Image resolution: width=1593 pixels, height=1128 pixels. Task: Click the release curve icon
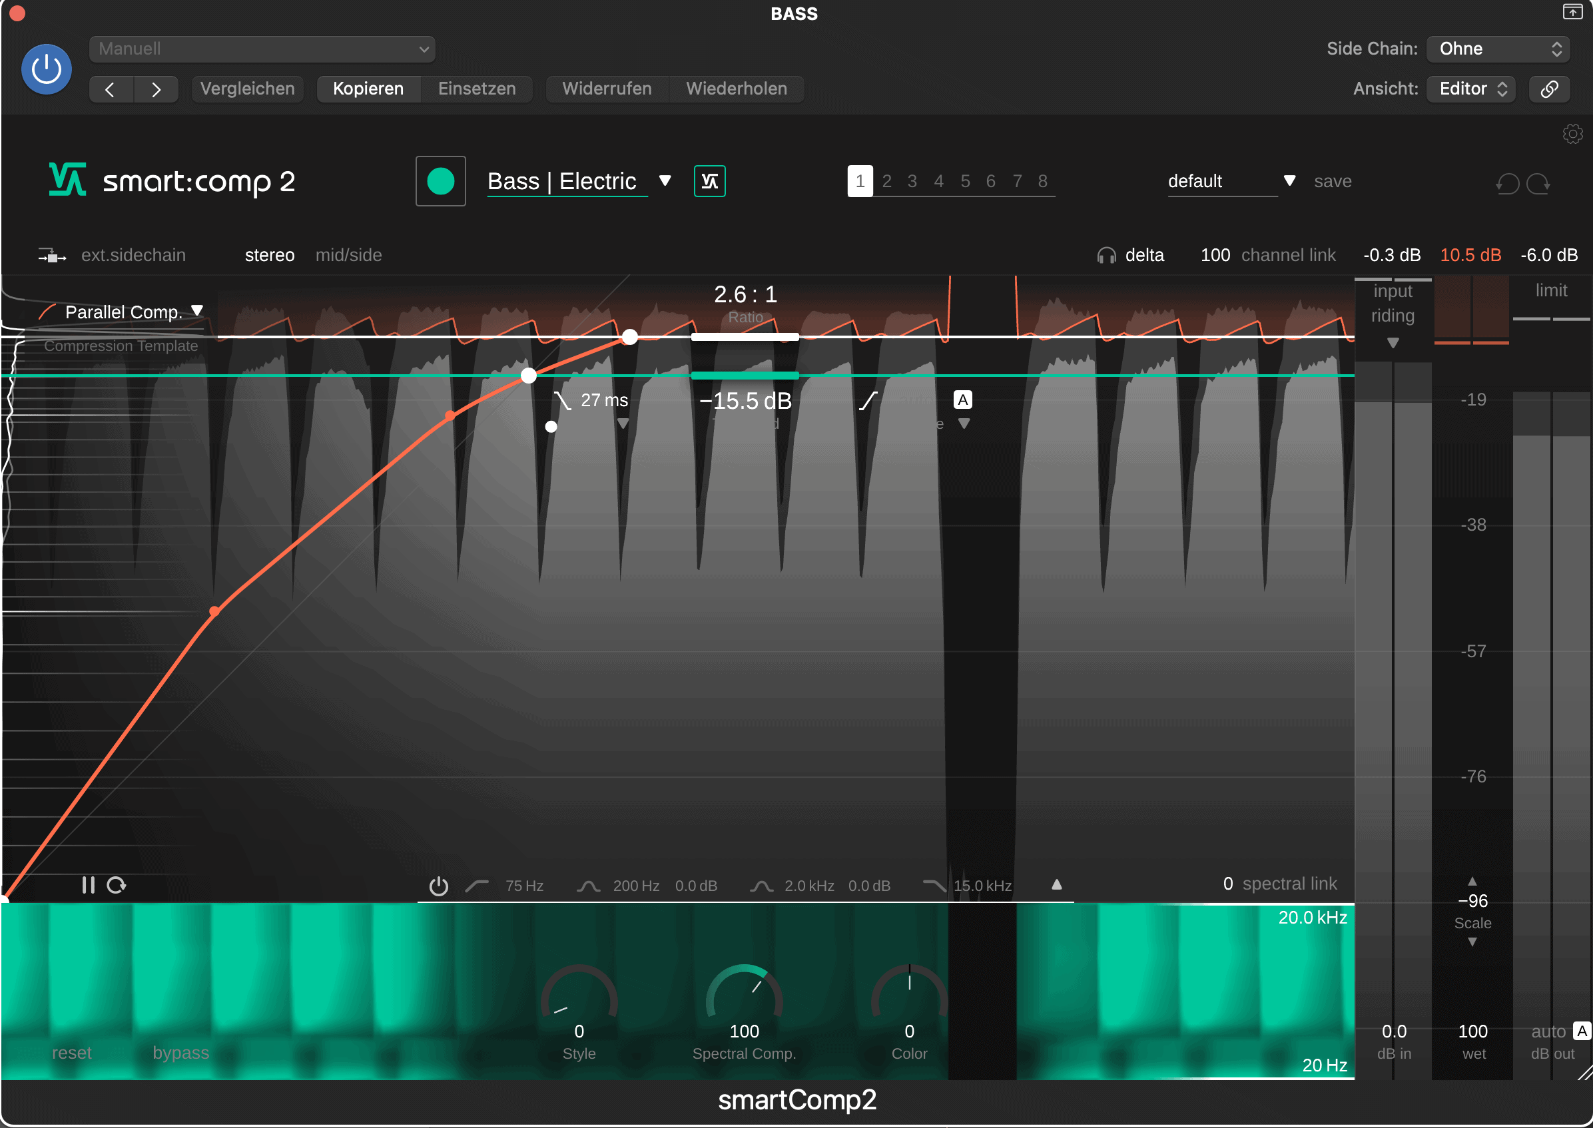[868, 401]
